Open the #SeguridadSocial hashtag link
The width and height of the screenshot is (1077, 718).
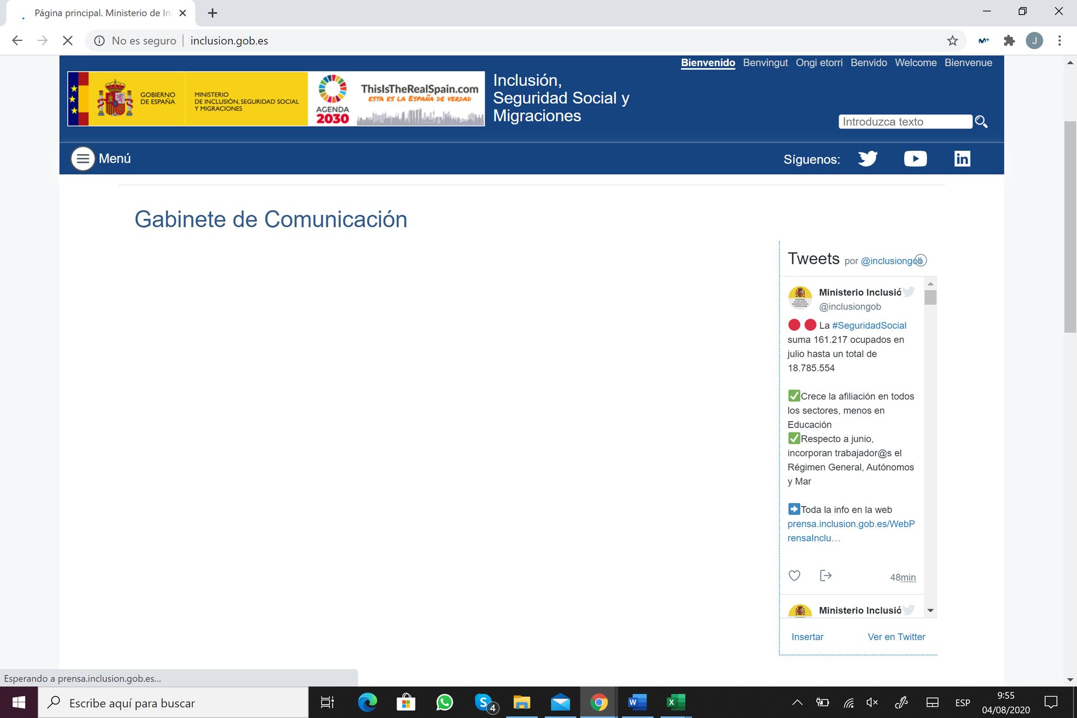pos(868,325)
